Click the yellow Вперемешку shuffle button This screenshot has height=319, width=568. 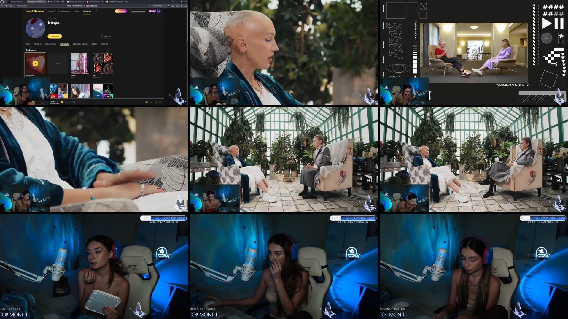tap(55, 36)
